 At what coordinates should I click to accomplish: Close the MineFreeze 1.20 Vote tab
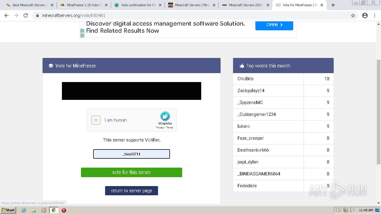click(106, 5)
